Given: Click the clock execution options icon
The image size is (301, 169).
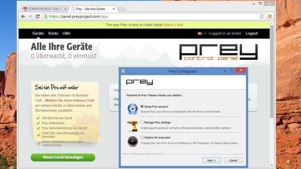Looking at the screenshot, I should [133, 141].
